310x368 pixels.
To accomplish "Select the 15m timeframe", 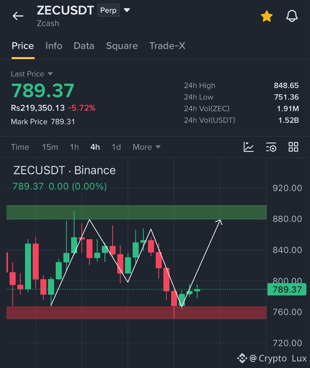I will click(x=50, y=147).
